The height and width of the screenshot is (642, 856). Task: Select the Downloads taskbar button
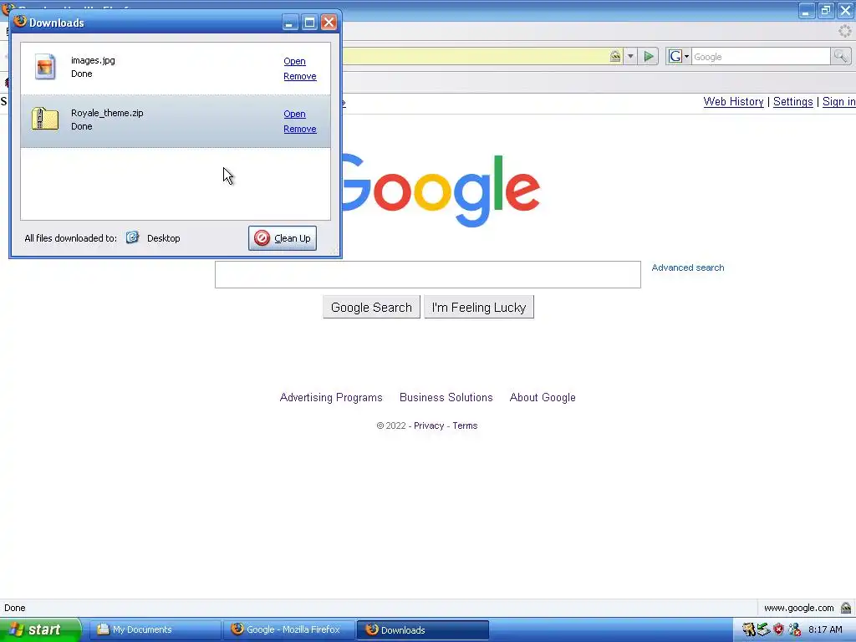coord(422,629)
